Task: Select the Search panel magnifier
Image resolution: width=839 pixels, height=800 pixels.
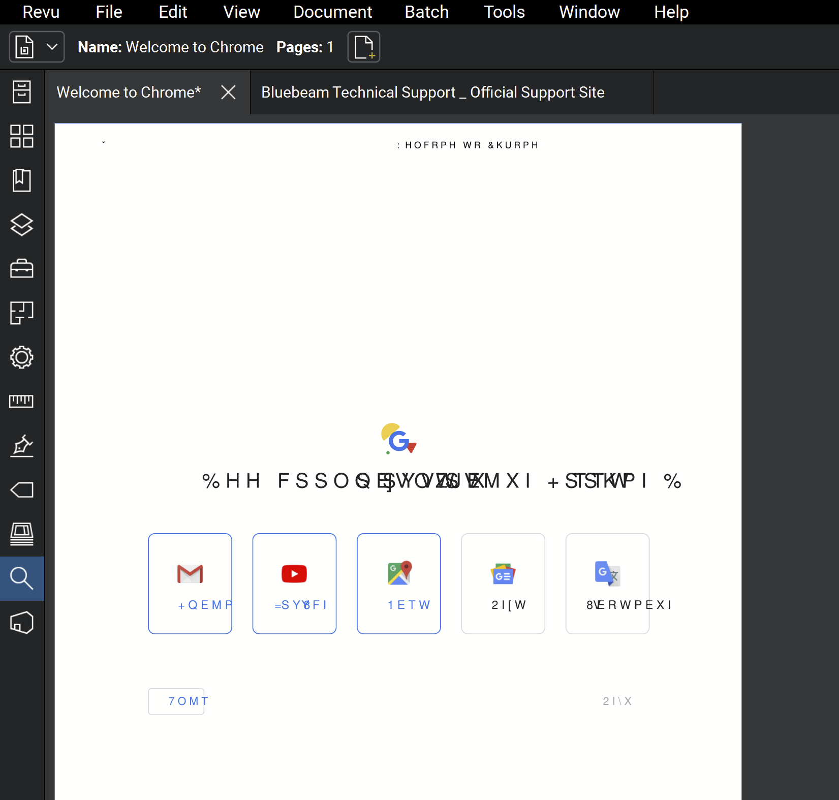Action: pyautogui.click(x=22, y=578)
